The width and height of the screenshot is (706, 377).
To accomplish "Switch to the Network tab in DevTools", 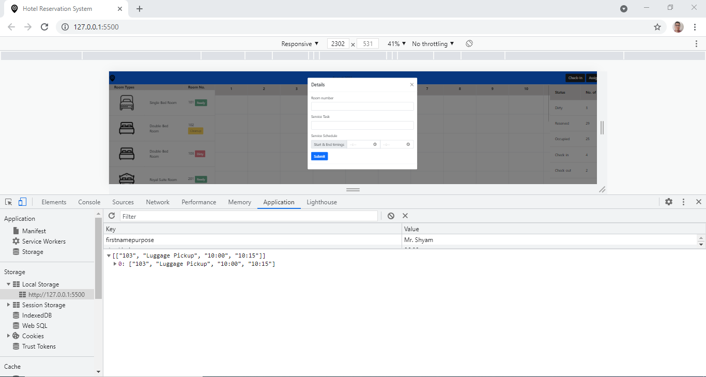I will [x=158, y=202].
